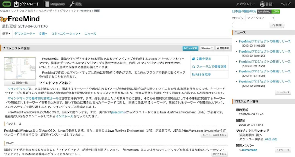Click マルチメディア breadcrumb
The height and width of the screenshot is (157, 295).
point(48,11)
